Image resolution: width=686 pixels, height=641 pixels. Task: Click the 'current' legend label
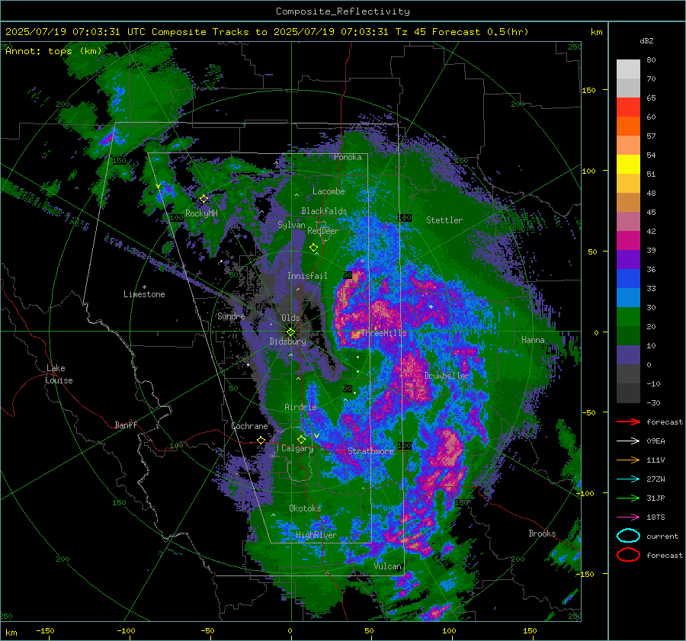click(662, 537)
